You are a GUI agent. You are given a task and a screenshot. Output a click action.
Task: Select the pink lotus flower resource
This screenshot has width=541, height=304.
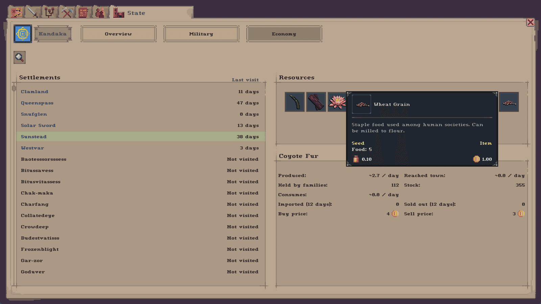pyautogui.click(x=337, y=102)
